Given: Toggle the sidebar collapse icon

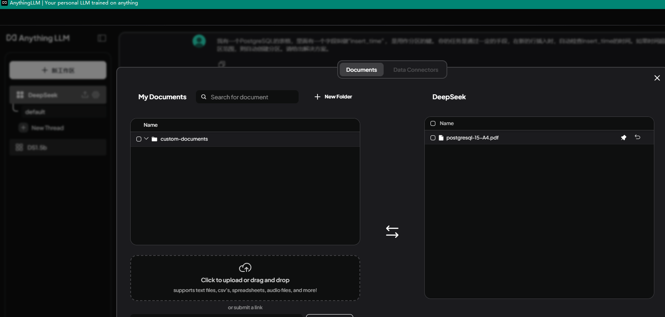Looking at the screenshot, I should pyautogui.click(x=102, y=38).
